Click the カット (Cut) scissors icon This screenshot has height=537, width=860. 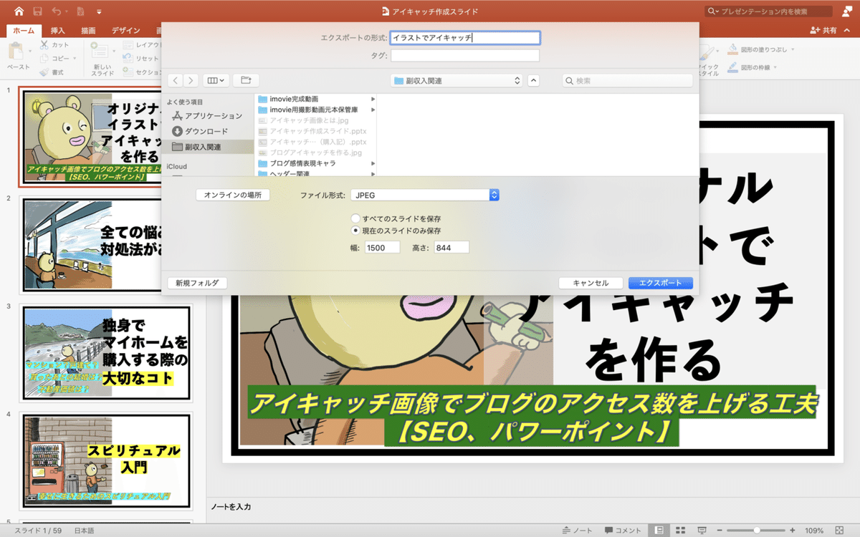point(44,44)
